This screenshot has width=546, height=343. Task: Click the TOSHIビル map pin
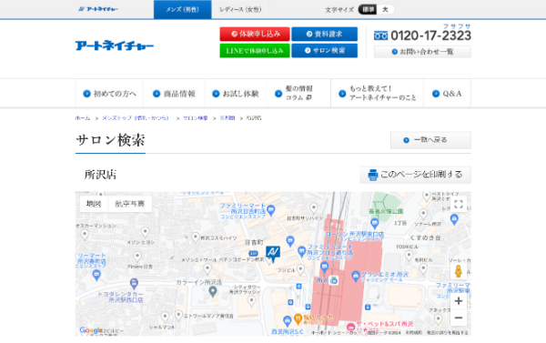click(x=409, y=257)
